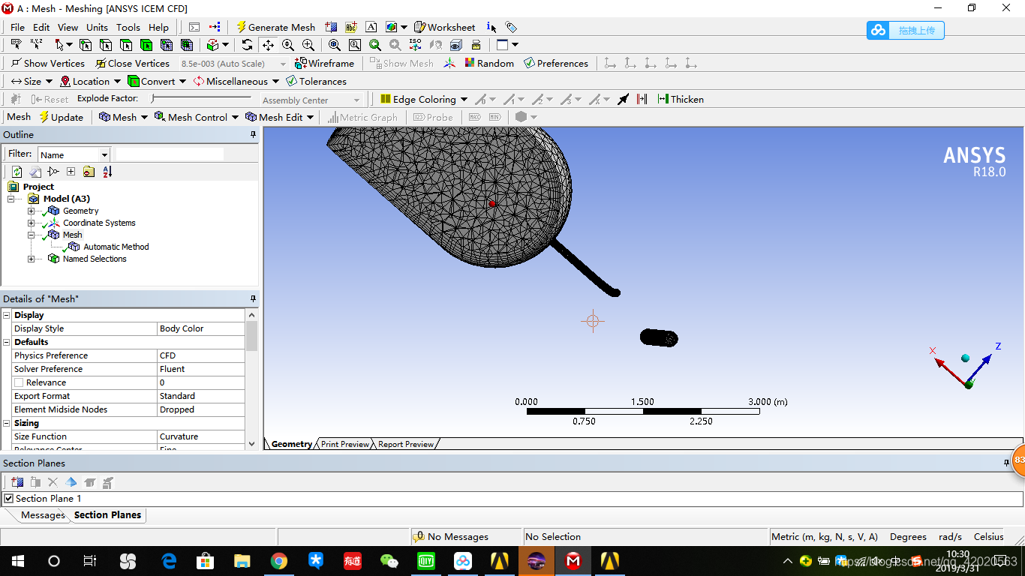Open Chrome from the Windows taskbar
The height and width of the screenshot is (576, 1025).
(278, 561)
